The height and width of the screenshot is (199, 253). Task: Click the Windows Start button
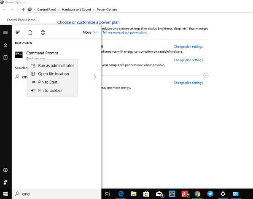pos(5,194)
